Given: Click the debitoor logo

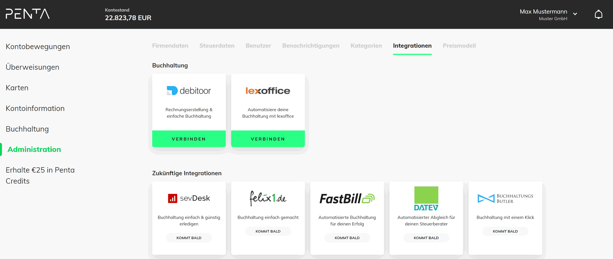Looking at the screenshot, I should (x=189, y=91).
